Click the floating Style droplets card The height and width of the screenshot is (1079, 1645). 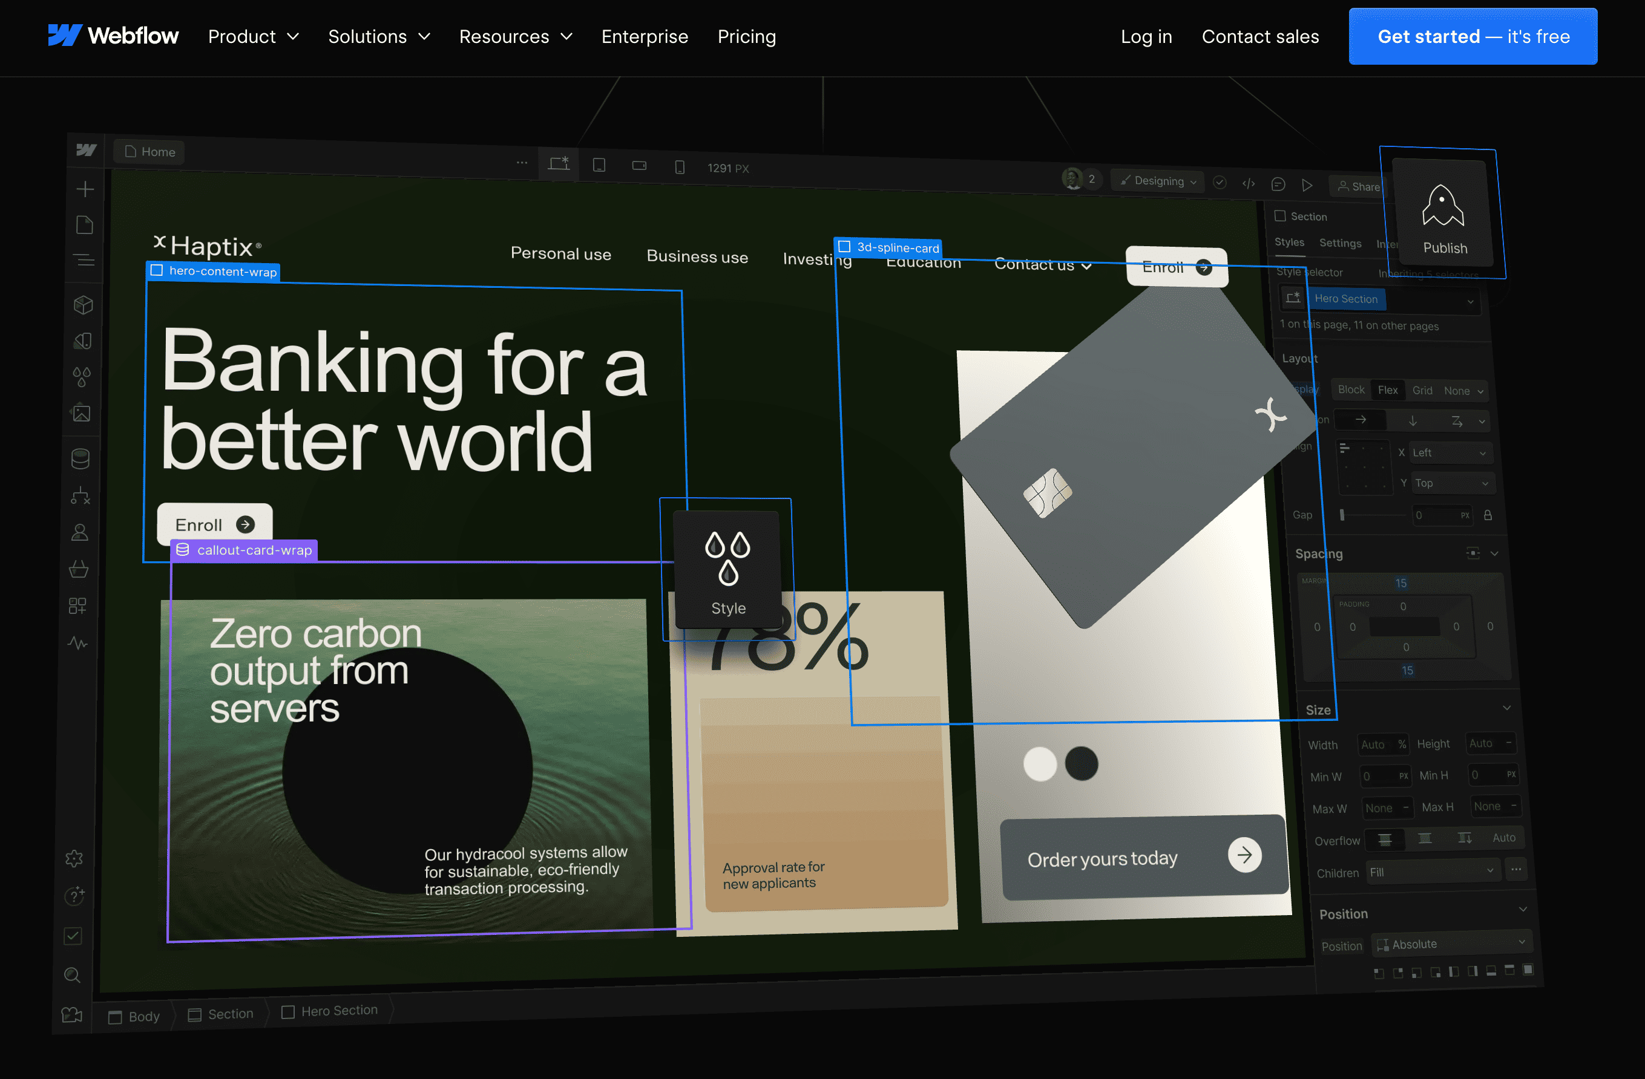(728, 570)
